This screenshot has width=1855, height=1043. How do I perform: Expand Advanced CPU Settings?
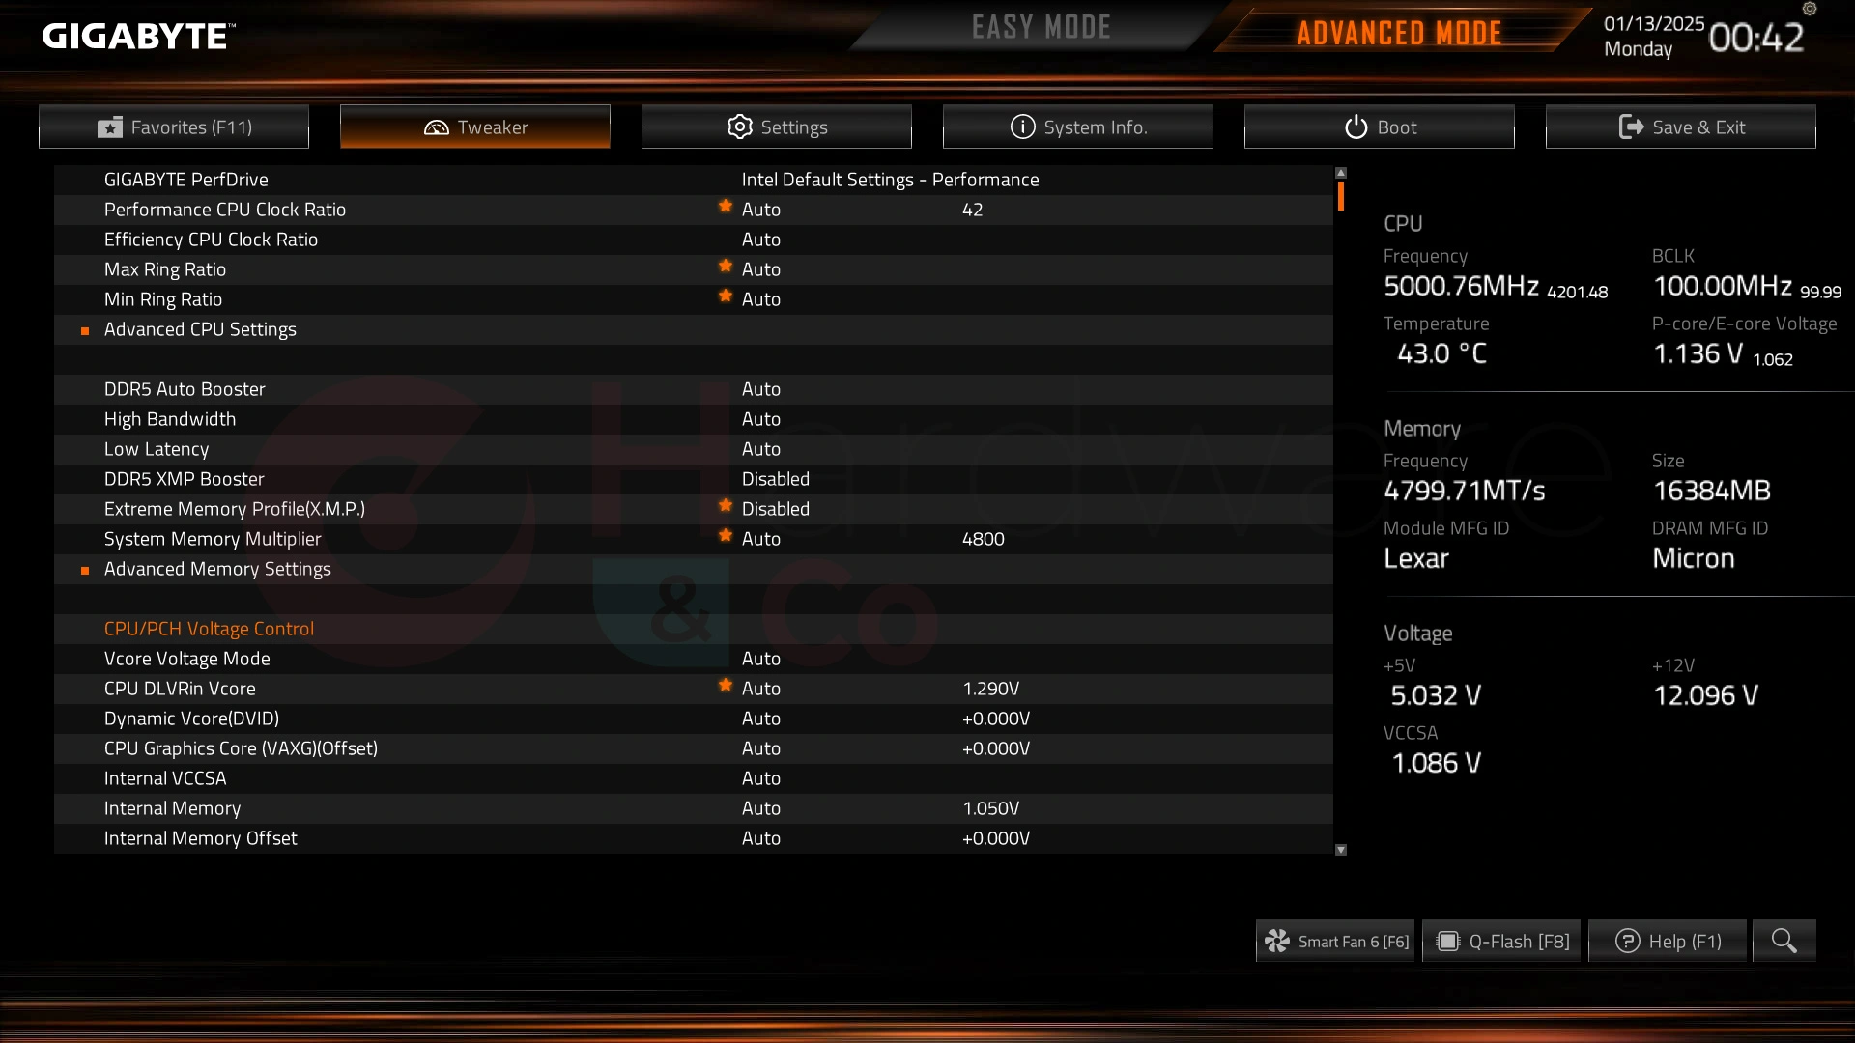[x=200, y=328]
